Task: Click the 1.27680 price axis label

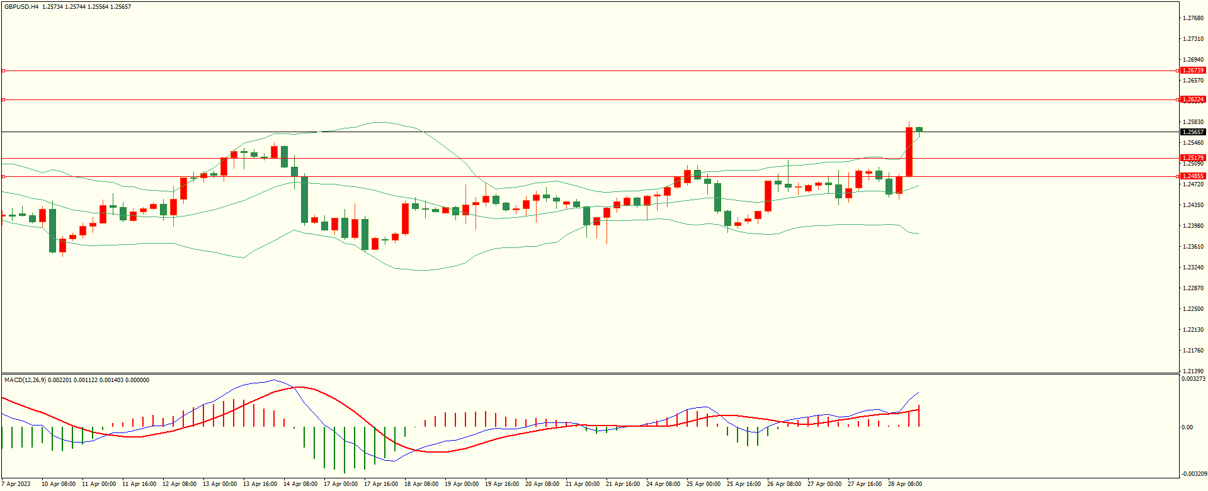Action: pos(1194,18)
